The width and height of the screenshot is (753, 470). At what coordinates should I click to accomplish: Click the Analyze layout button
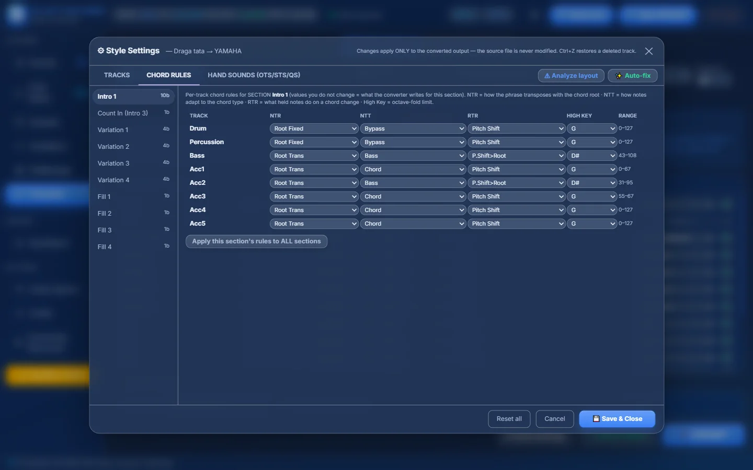tap(571, 76)
